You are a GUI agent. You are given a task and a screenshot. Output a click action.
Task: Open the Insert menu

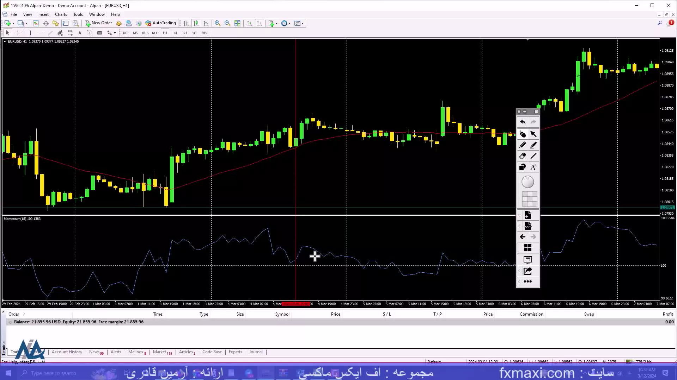(43, 14)
